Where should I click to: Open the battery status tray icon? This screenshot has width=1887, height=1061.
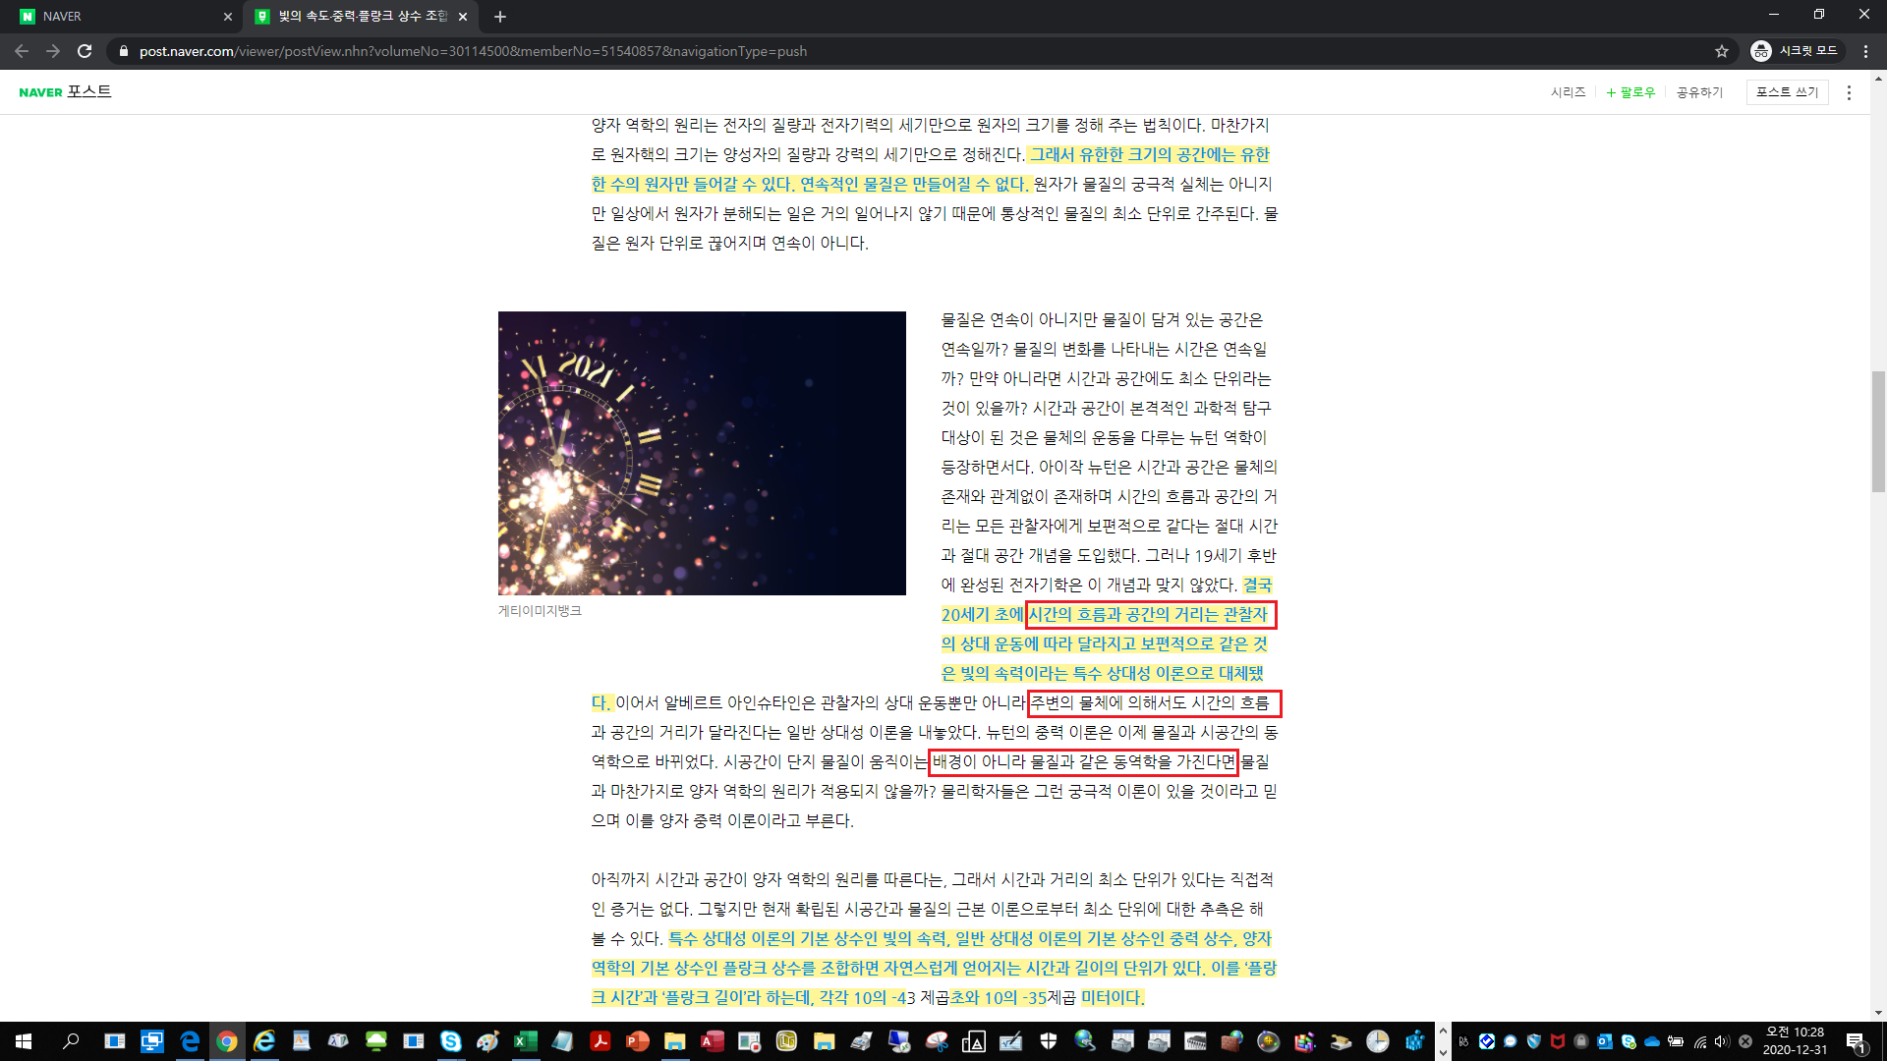(1676, 1041)
